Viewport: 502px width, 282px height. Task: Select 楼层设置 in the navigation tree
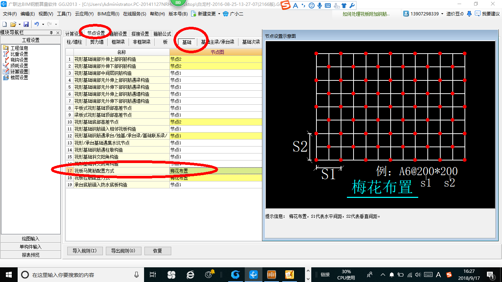[19, 77]
